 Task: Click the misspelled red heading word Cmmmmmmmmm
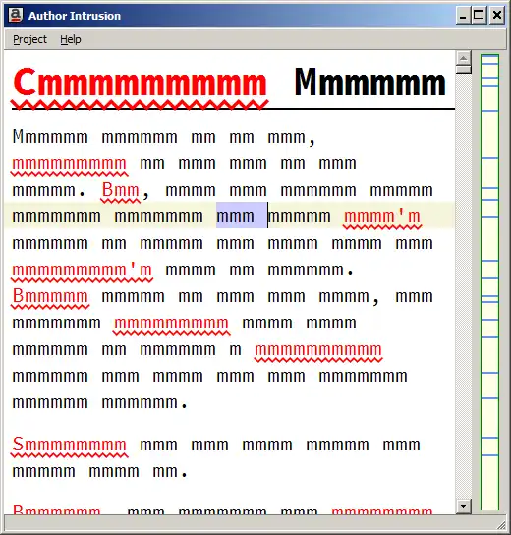pos(140,83)
